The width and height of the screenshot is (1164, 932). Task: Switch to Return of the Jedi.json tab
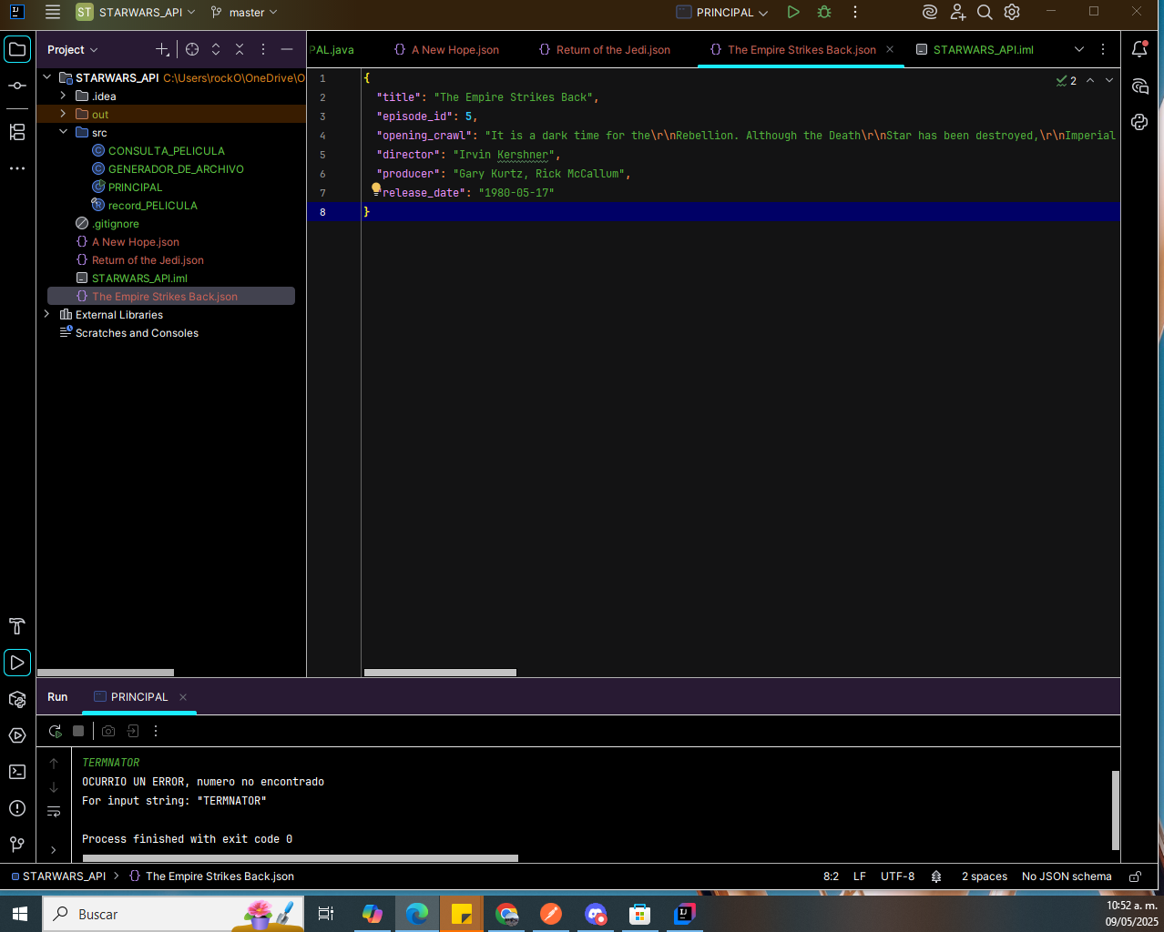pos(605,50)
